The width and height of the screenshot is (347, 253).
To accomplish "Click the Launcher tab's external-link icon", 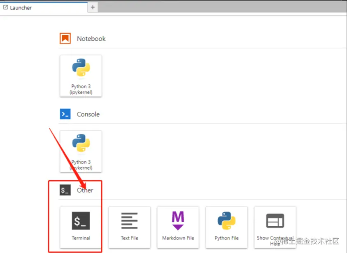I will 5,7.
